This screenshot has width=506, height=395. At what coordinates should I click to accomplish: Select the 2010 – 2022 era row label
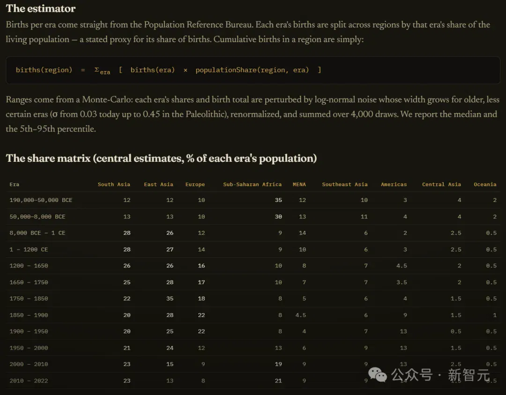29,381
